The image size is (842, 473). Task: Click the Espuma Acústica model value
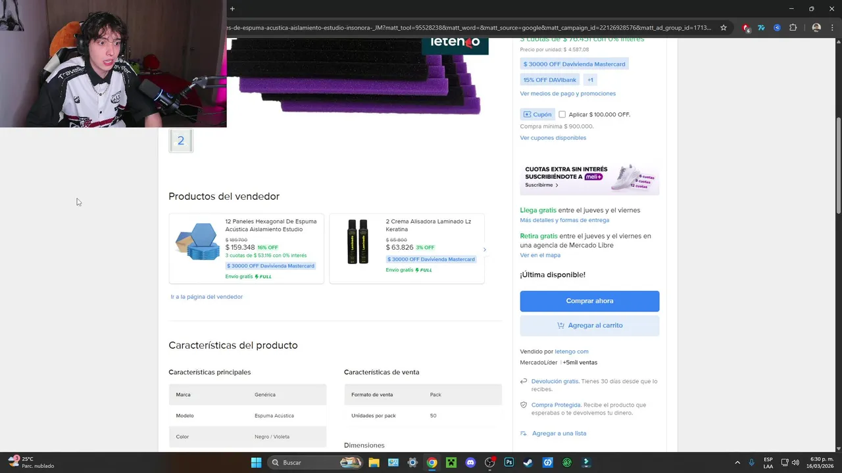pos(274,416)
